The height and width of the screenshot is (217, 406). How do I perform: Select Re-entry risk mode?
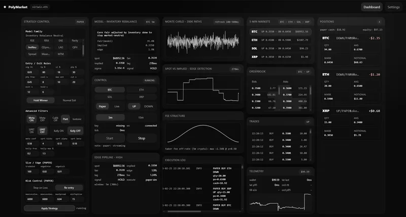coord(69,188)
